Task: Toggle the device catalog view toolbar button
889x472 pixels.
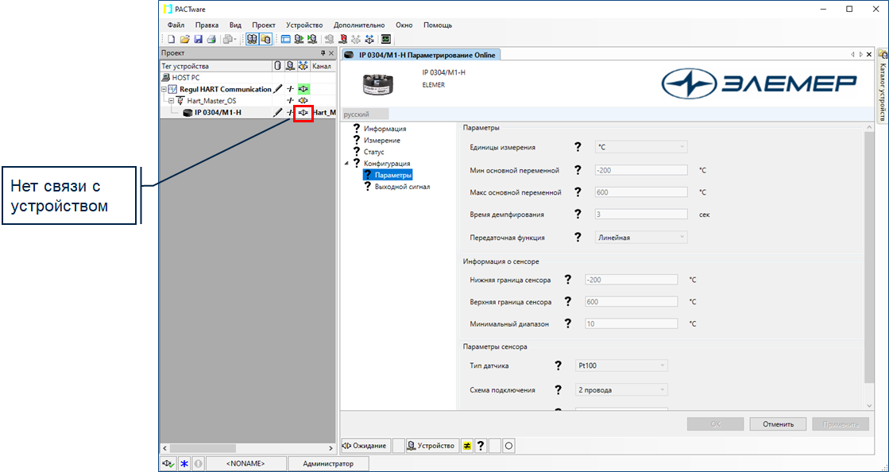Action: [265, 39]
